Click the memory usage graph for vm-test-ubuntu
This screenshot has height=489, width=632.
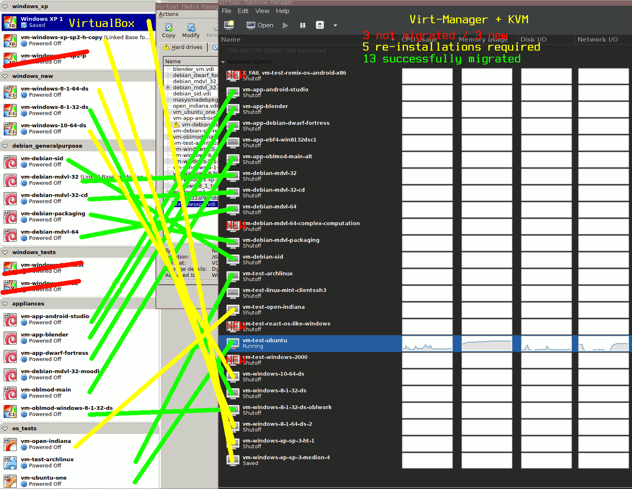coord(487,343)
